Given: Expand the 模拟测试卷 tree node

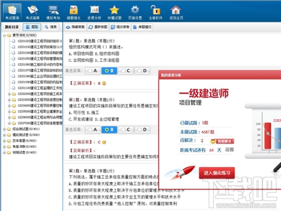Looking at the screenshot, I should click(4, 135).
